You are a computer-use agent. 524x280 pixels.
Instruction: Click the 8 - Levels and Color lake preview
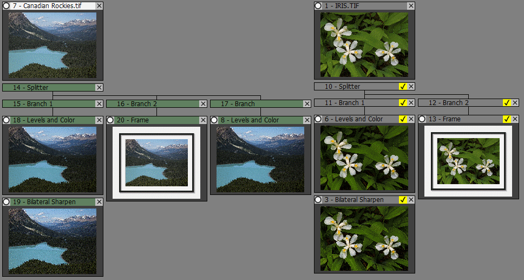[260, 160]
